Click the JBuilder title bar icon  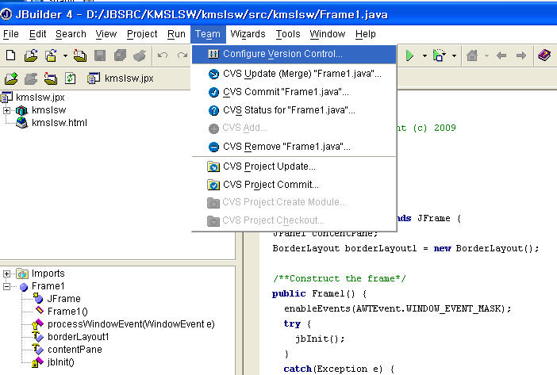pos(6,14)
